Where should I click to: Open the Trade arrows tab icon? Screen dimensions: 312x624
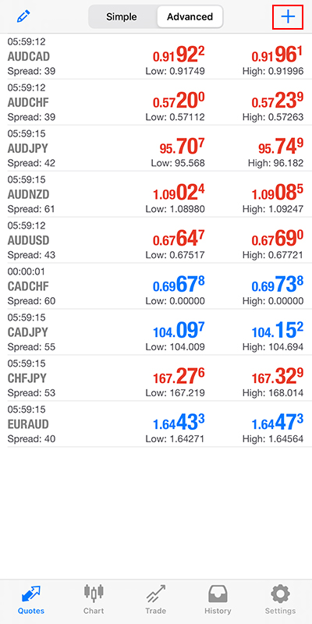tap(155, 594)
